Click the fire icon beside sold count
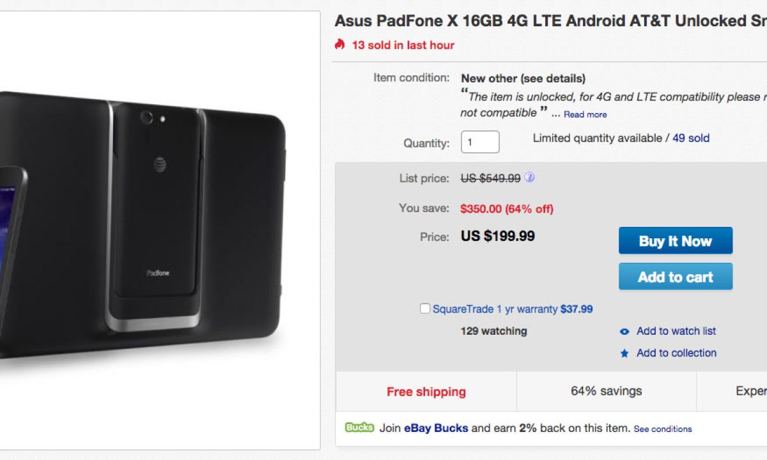 339,44
